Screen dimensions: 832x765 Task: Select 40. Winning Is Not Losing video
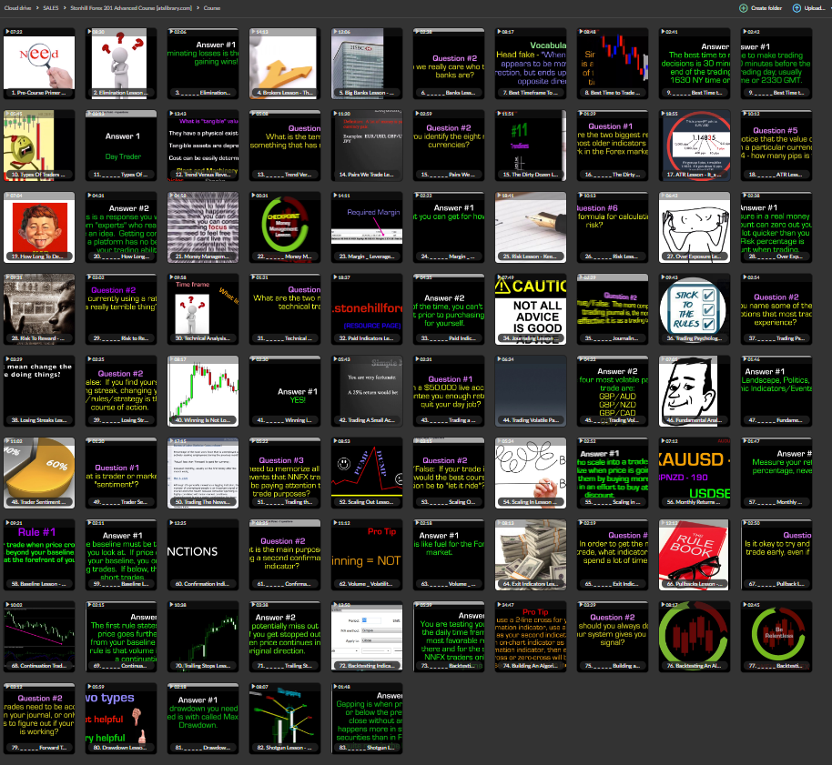tap(200, 389)
